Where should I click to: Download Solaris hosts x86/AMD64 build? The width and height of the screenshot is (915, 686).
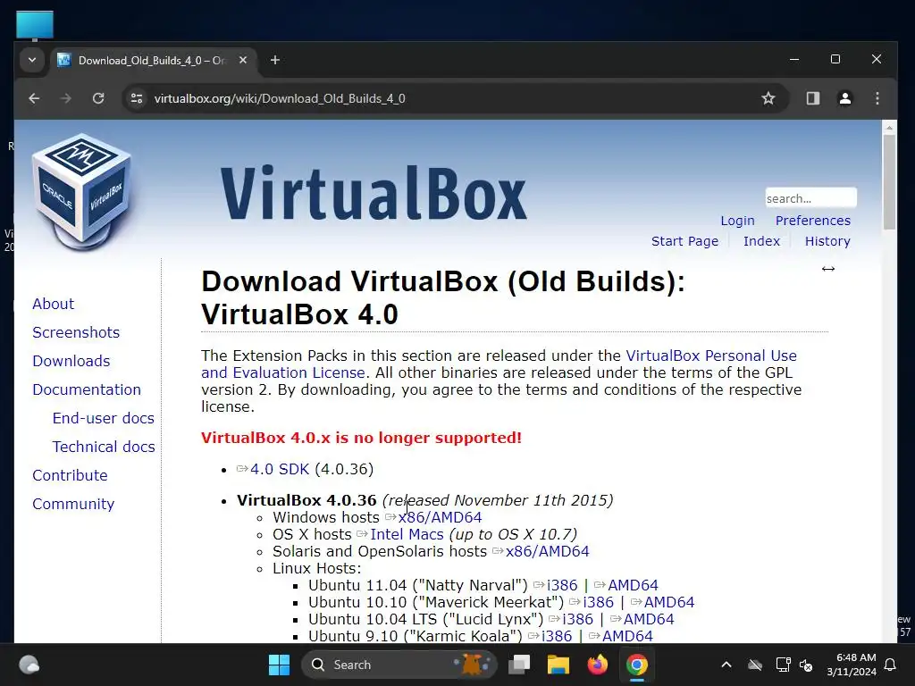pos(548,551)
